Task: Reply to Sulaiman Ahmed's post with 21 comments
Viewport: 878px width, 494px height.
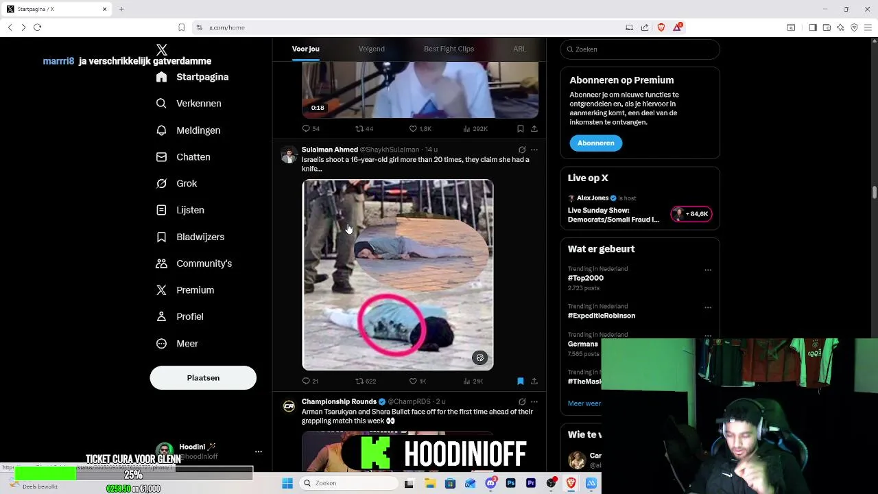Action: click(310, 381)
